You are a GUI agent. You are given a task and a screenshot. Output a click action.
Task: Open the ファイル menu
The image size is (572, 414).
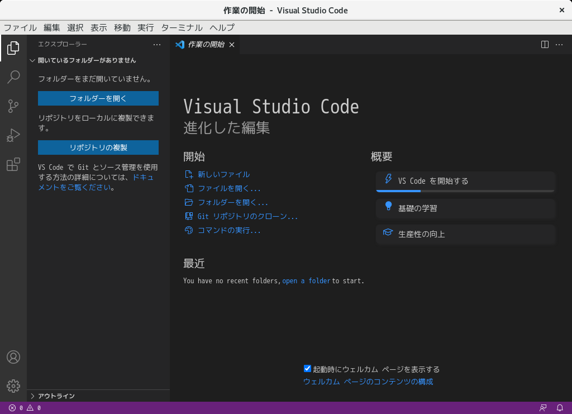tap(20, 28)
